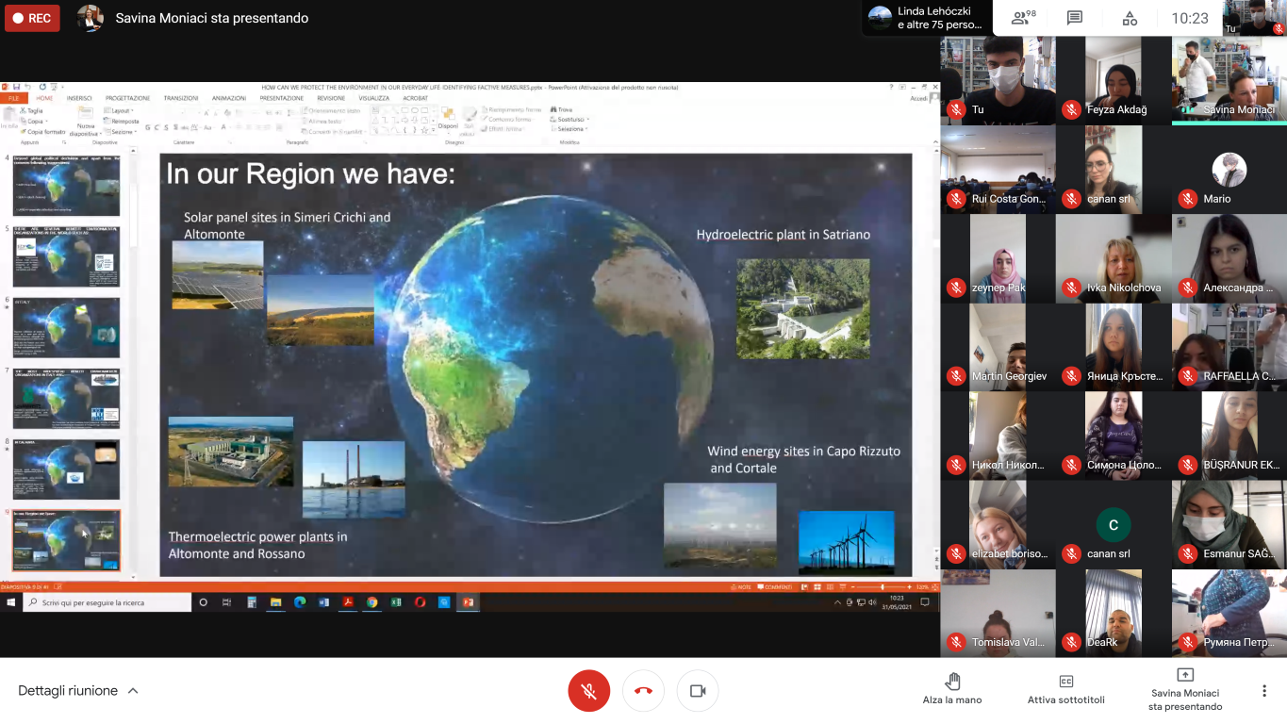Select slide 8 thumbnail in the panel
Viewport: 1287px width, 724px height.
click(66, 469)
